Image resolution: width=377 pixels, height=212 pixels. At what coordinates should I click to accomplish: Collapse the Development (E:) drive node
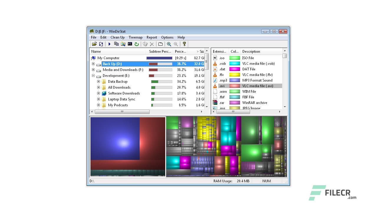(93, 76)
